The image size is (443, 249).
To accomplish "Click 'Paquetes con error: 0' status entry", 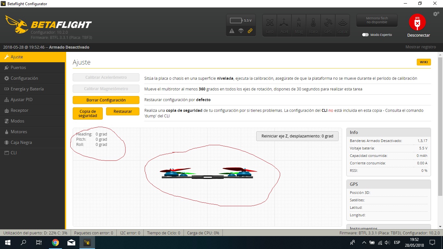I will (94, 233).
